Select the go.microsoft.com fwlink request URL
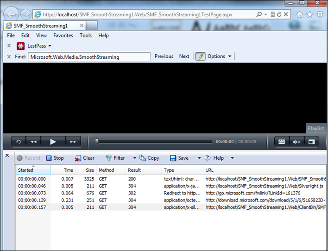 pos(252,193)
